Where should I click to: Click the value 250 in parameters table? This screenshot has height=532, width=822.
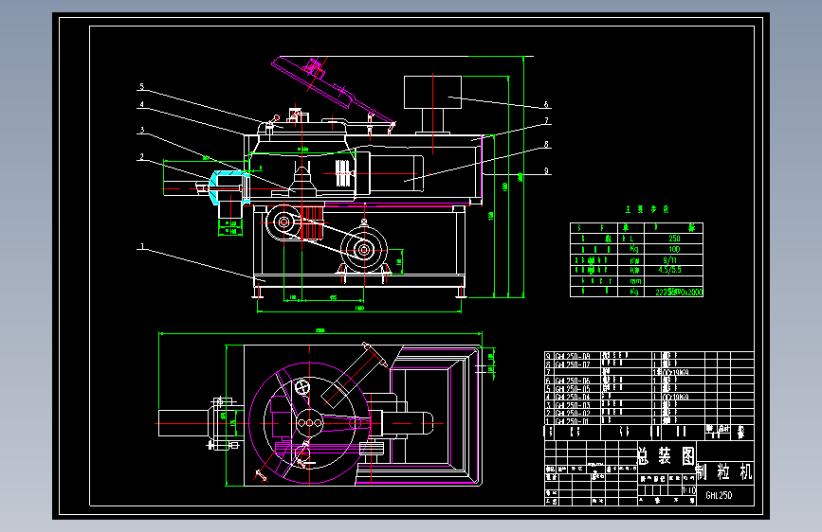click(674, 239)
